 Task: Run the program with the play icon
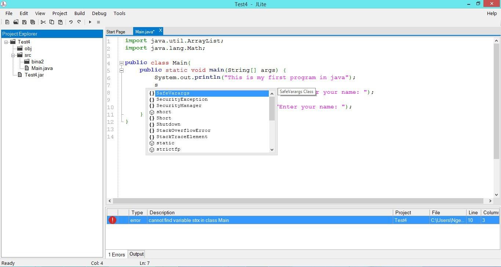coord(90,22)
